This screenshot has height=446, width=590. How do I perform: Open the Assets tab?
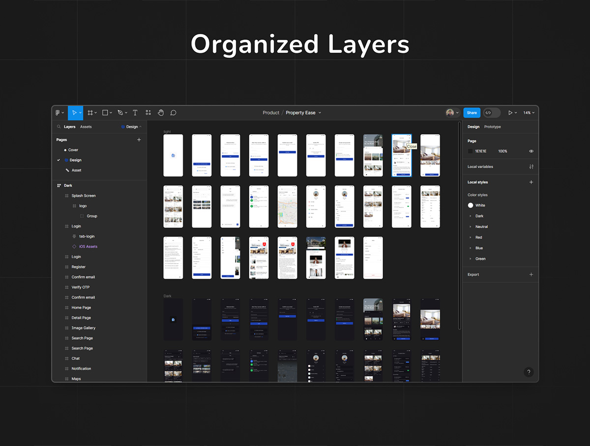86,127
